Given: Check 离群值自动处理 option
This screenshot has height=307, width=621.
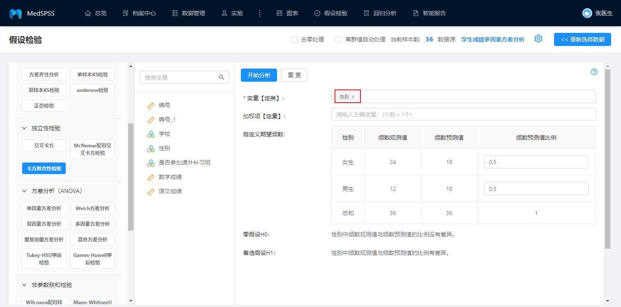Looking at the screenshot, I should (339, 39).
